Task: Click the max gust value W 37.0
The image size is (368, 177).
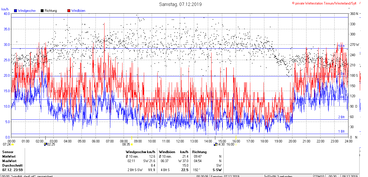Action: tap(183, 161)
